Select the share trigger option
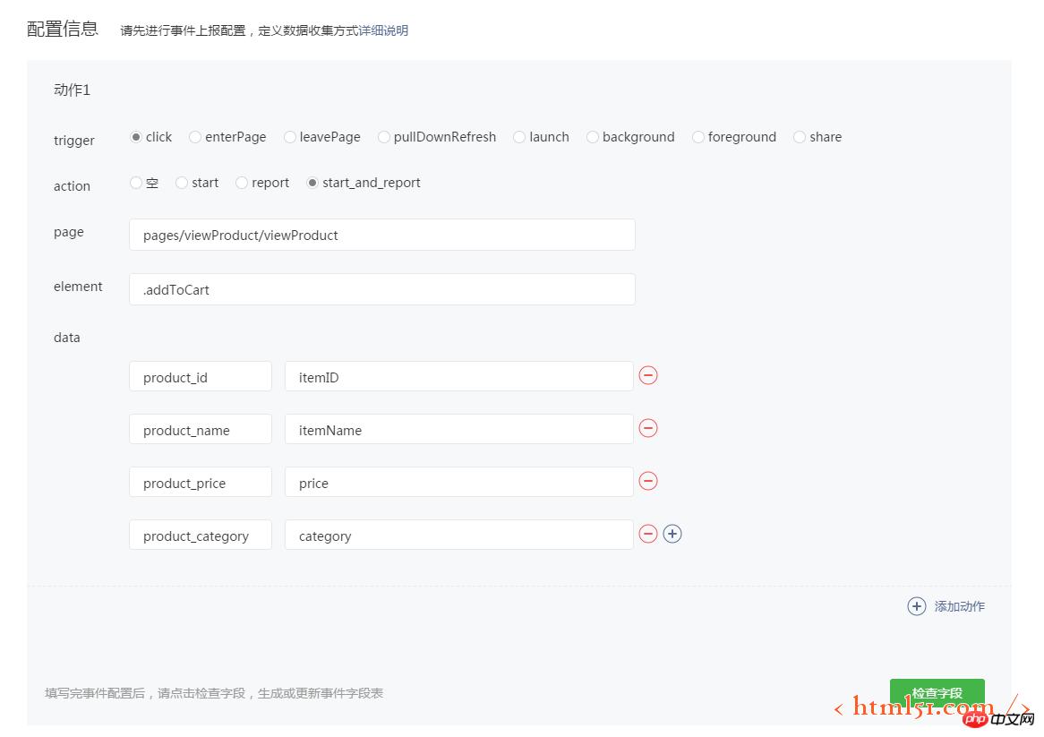The image size is (1044, 737). coord(800,137)
